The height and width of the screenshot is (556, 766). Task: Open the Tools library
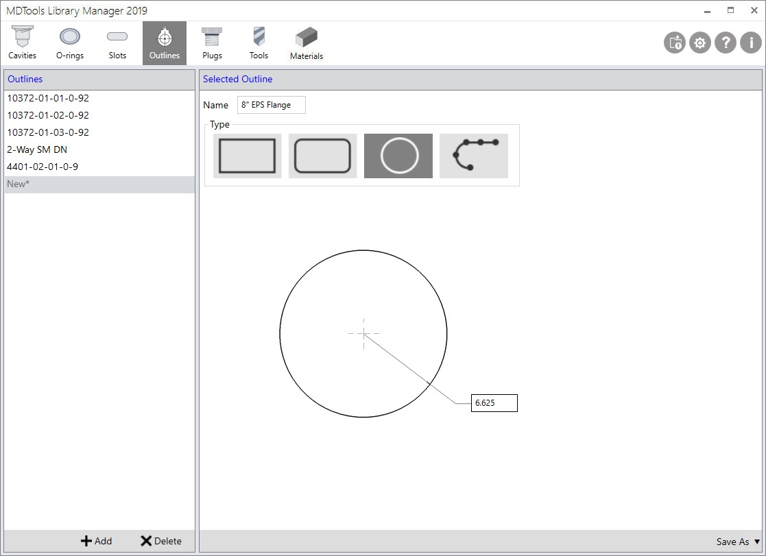pos(259,43)
